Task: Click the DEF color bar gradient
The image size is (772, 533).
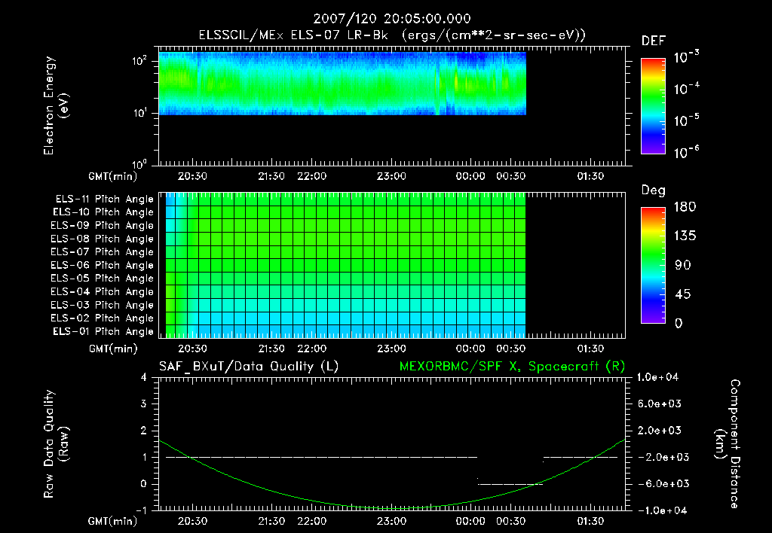Action: tap(653, 106)
